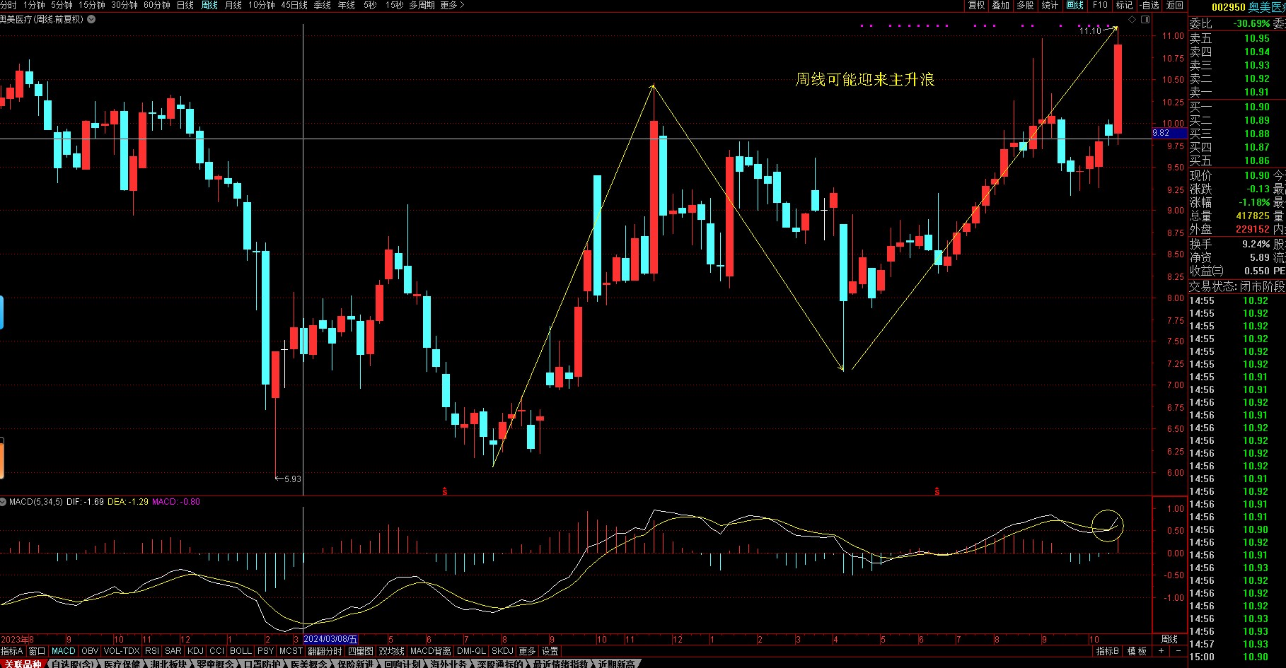Select the BOLL indicator tab
The height and width of the screenshot is (668, 1286).
241,651
